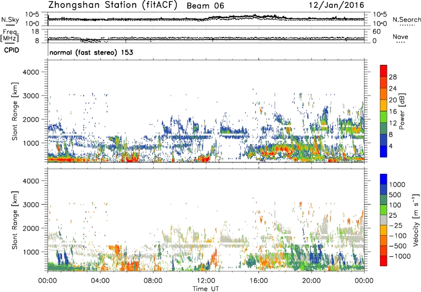This screenshot has height=292, width=421.
Task: Select the '-25' velocity colorbar label
Action: click(396, 226)
